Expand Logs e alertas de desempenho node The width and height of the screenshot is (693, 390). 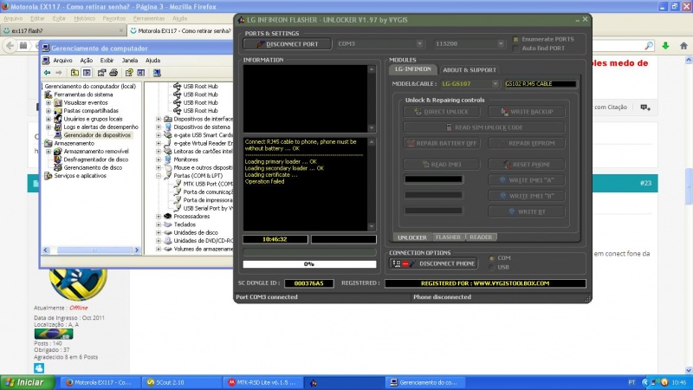49,127
